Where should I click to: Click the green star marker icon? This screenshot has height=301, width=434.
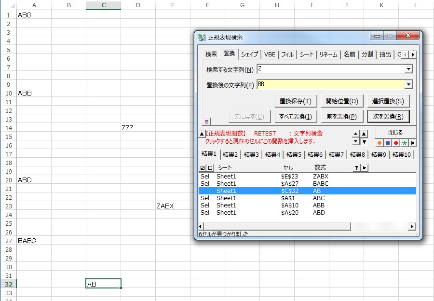(405, 143)
